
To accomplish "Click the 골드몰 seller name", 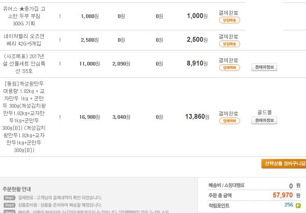I will pyautogui.click(x=264, y=112).
